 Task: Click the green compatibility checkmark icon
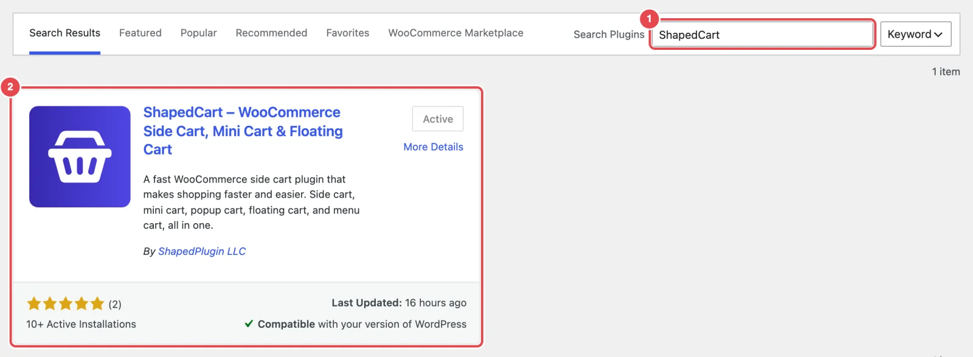249,324
